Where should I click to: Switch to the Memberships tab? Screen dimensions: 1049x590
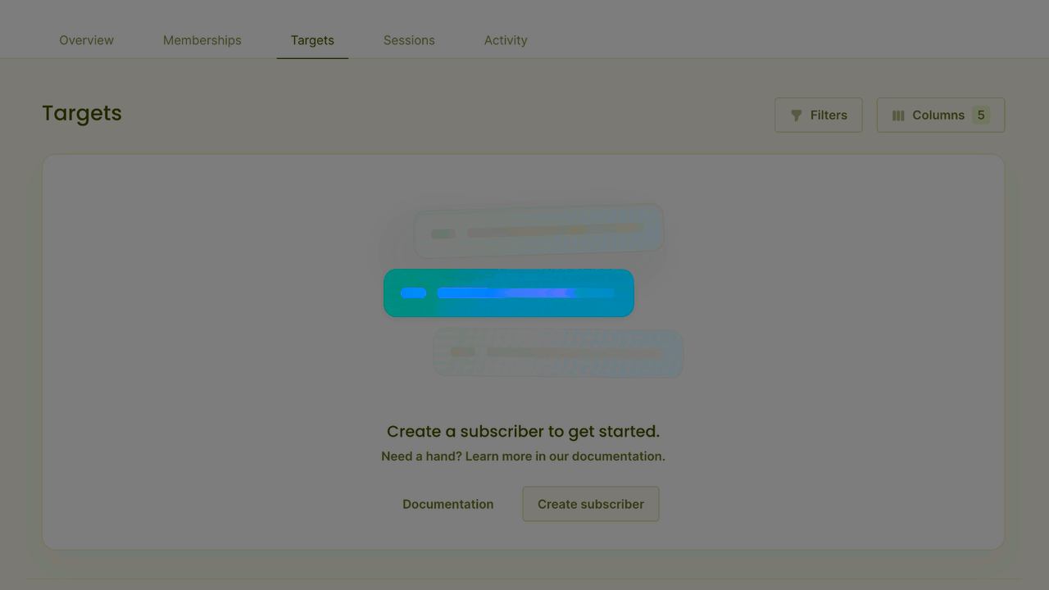tap(202, 40)
